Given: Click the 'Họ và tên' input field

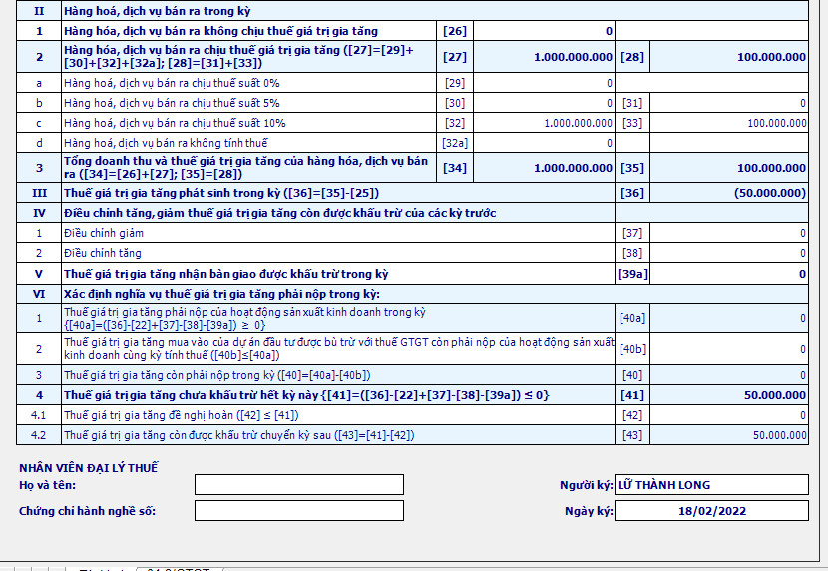Looking at the screenshot, I should click(299, 485).
